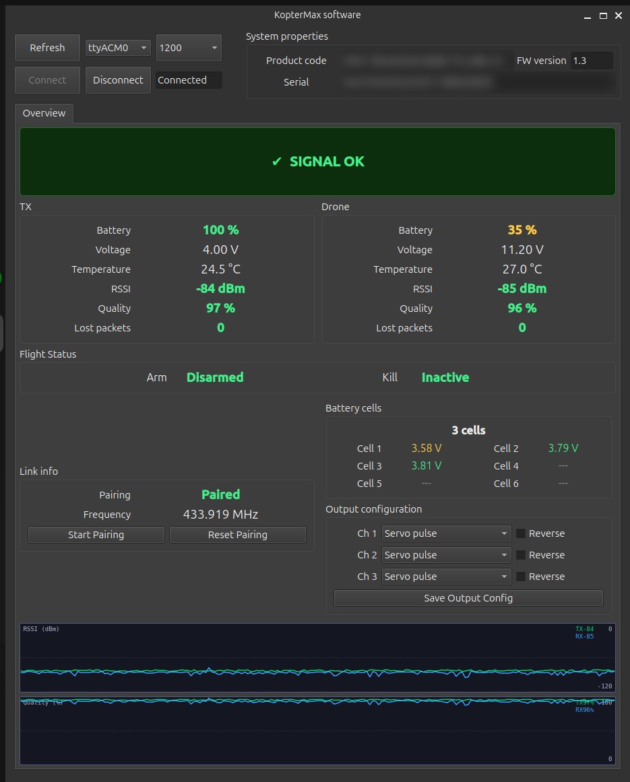630x782 pixels.
Task: Click the Refresh button
Action: 47,48
